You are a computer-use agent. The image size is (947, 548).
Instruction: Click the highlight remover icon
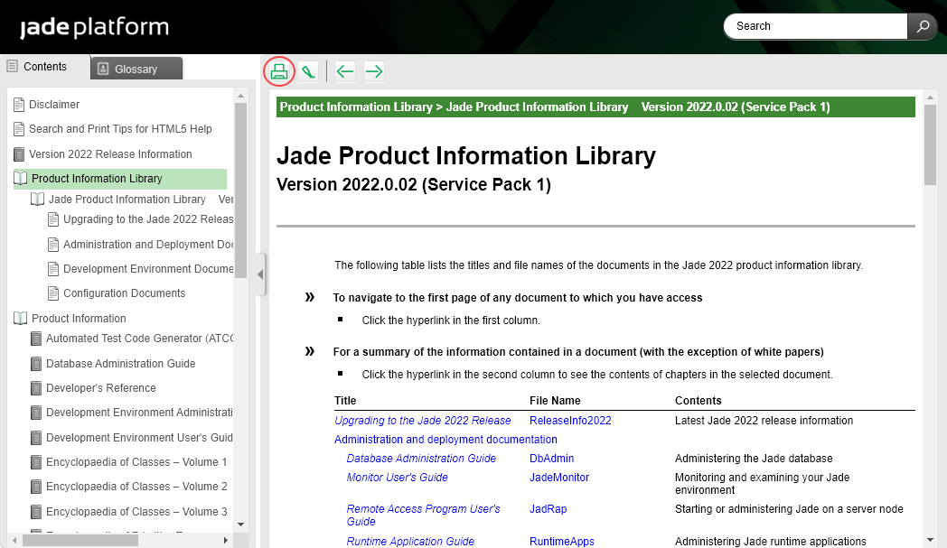click(309, 71)
